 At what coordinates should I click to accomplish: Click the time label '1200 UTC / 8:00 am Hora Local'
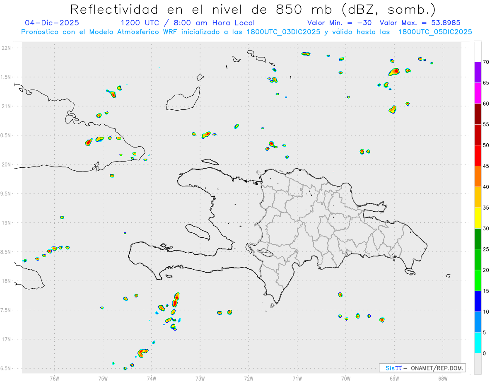pos(188,23)
